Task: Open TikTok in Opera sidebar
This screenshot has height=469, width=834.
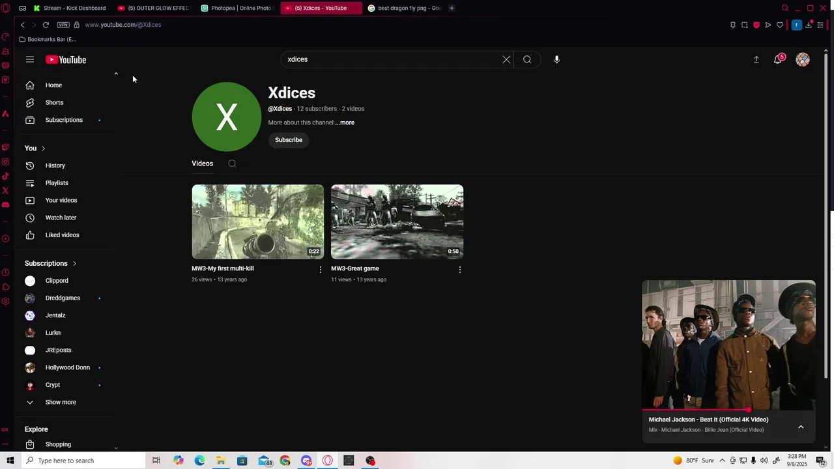Action: click(x=5, y=176)
